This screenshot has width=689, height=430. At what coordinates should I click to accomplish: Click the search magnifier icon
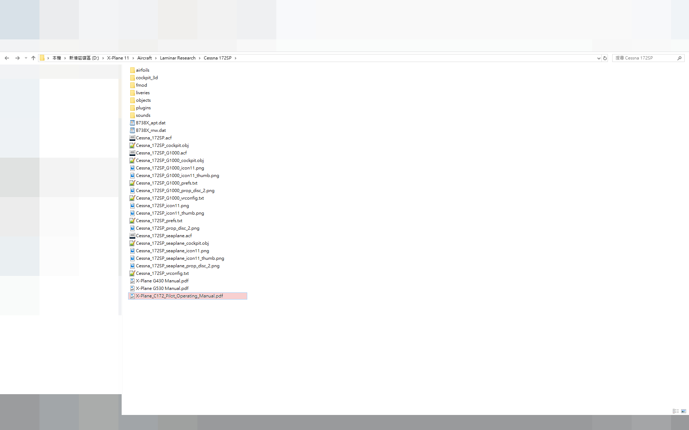point(679,58)
